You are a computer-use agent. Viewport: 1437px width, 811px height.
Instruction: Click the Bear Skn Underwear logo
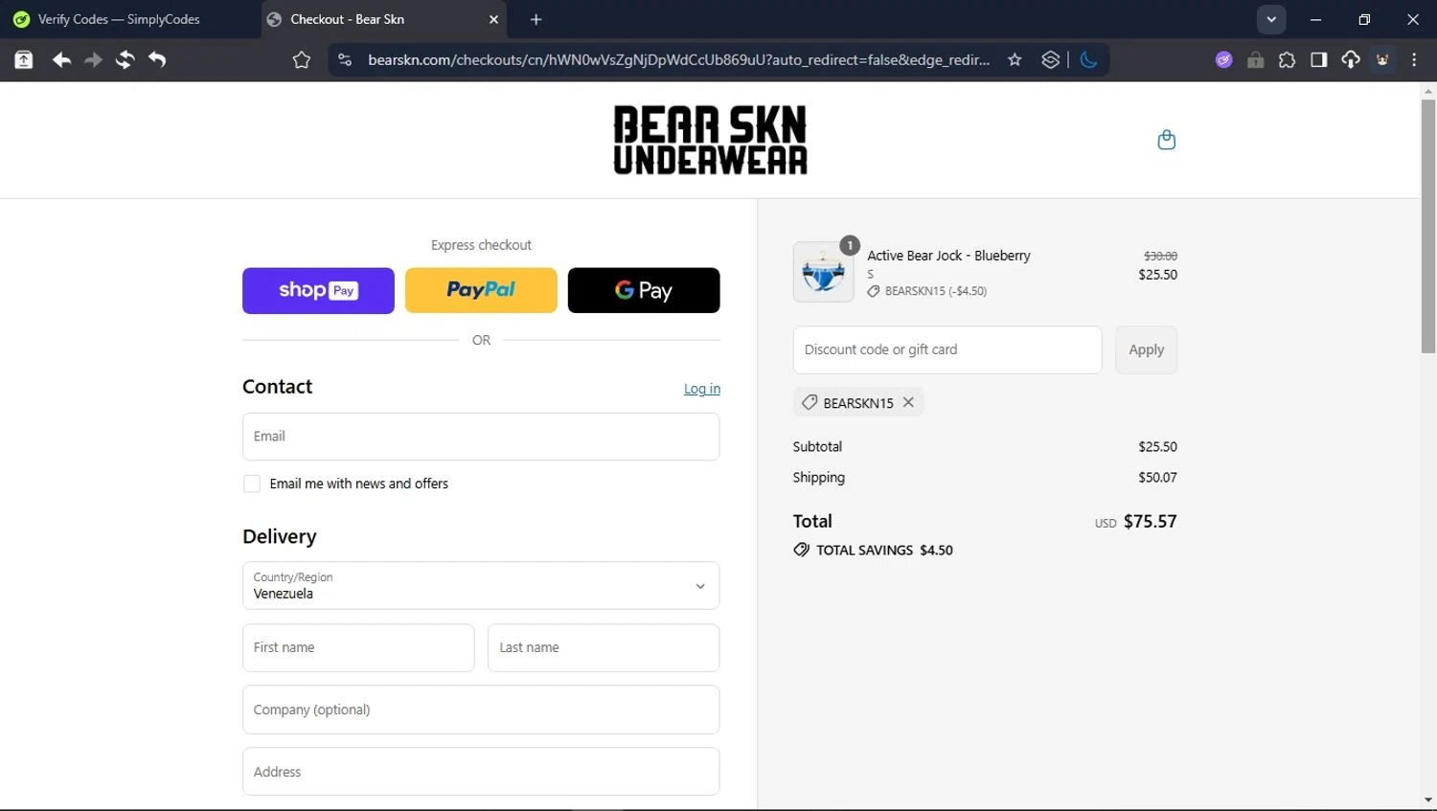tap(710, 140)
